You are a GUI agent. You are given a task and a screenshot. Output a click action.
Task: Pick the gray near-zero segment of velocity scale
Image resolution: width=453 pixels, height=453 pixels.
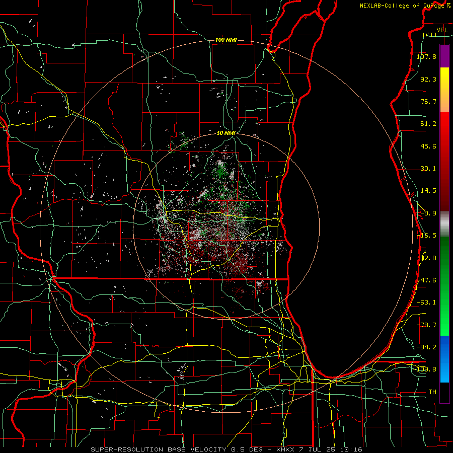[444, 224]
